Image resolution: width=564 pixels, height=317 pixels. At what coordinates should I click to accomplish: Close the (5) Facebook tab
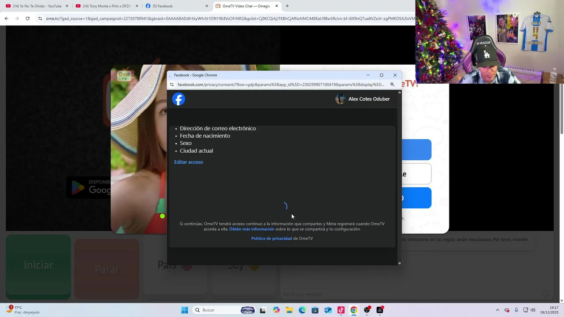coord(207,6)
